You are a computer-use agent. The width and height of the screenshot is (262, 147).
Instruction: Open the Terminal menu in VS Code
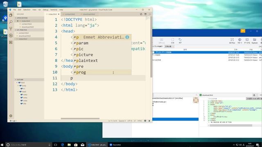click(x=54, y=10)
